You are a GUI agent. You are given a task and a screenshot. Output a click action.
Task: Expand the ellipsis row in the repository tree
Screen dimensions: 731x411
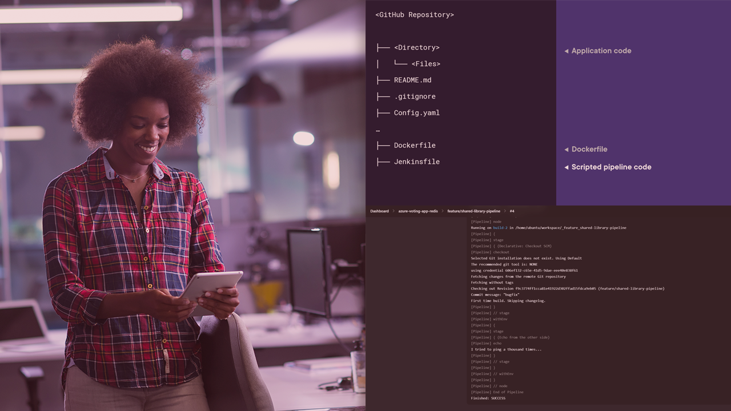[378, 130]
